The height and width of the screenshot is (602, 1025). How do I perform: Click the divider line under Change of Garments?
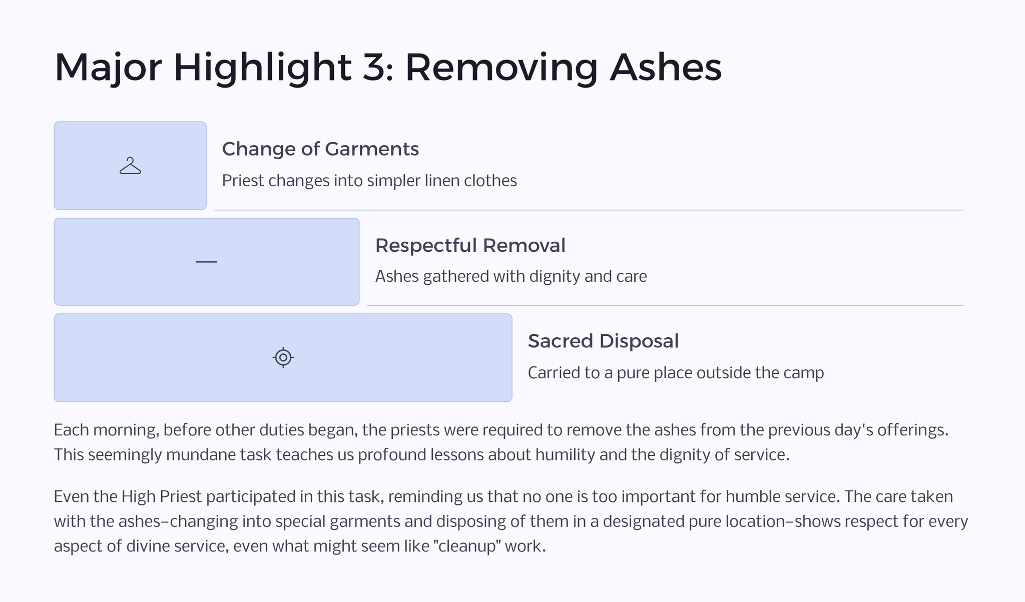click(x=589, y=210)
